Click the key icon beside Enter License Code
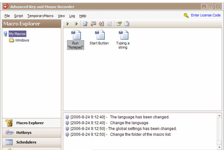Image resolution: width=224 pixels, height=150 pixels. (x=186, y=16)
